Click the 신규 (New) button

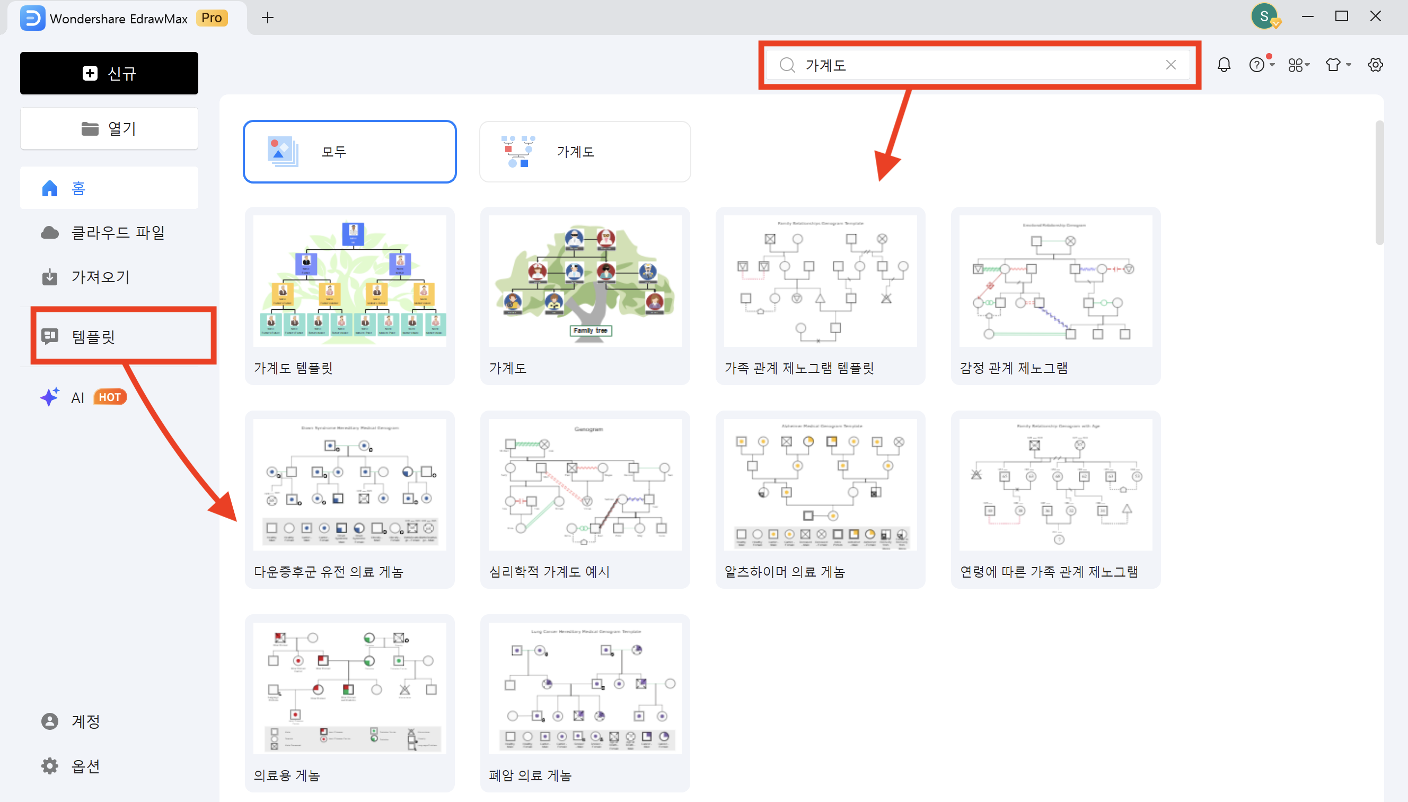(109, 73)
